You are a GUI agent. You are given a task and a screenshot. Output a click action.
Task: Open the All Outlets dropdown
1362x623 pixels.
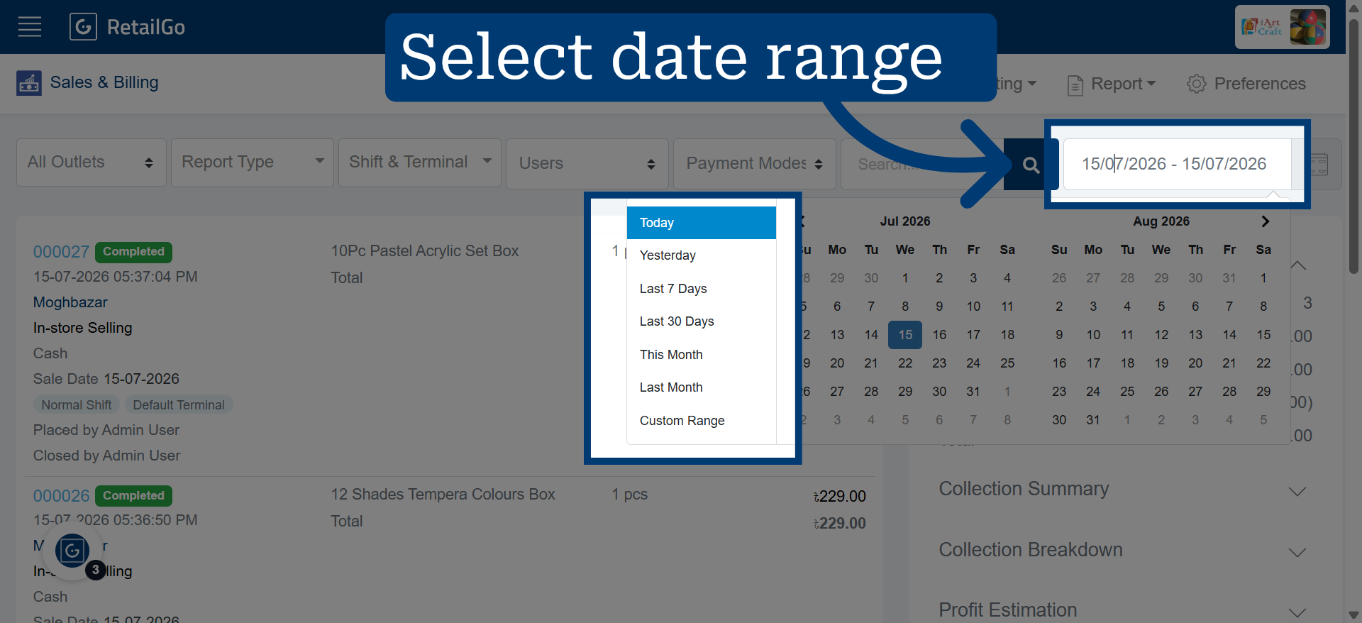(x=92, y=162)
